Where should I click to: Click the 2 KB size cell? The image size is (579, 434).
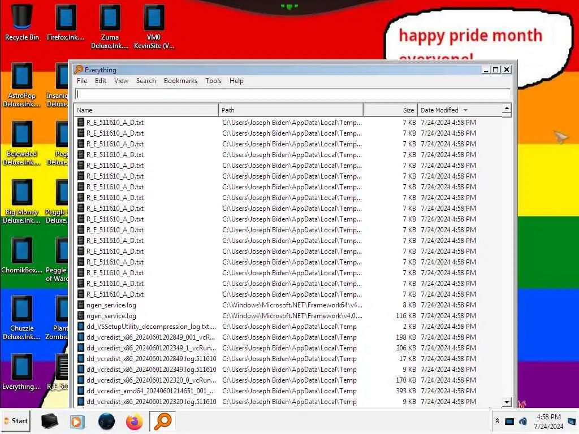(x=409, y=326)
